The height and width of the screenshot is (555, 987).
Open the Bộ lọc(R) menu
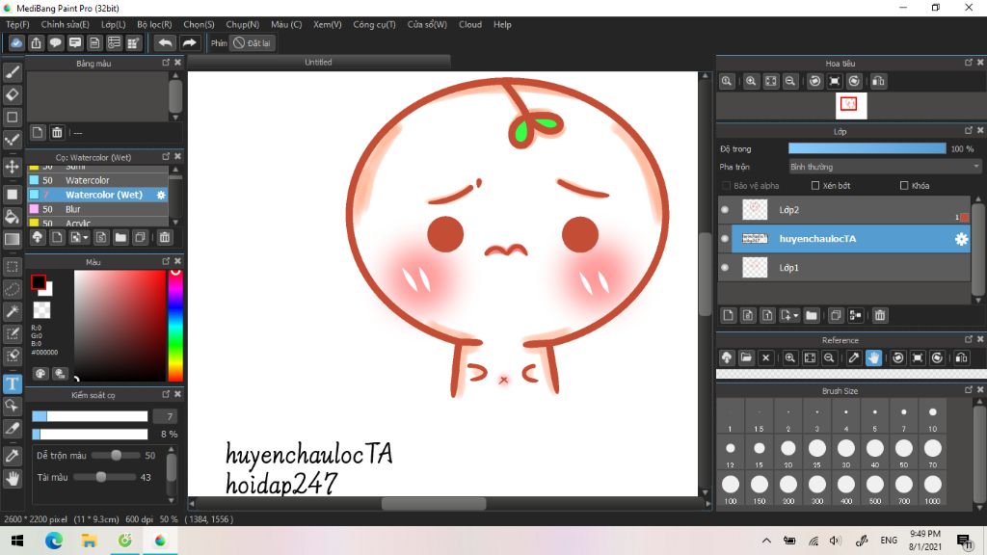[x=154, y=24]
